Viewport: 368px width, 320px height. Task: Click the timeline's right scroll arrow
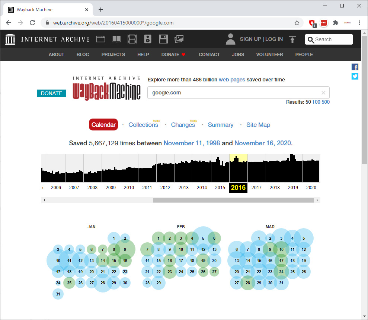point(317,200)
